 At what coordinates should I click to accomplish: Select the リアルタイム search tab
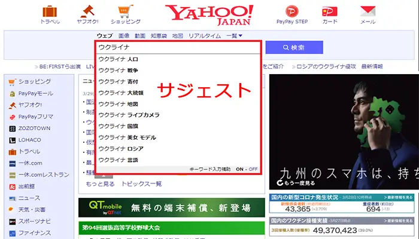[205, 36]
